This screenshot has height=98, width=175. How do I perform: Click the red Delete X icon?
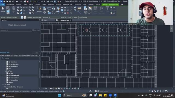click(x=68, y=13)
